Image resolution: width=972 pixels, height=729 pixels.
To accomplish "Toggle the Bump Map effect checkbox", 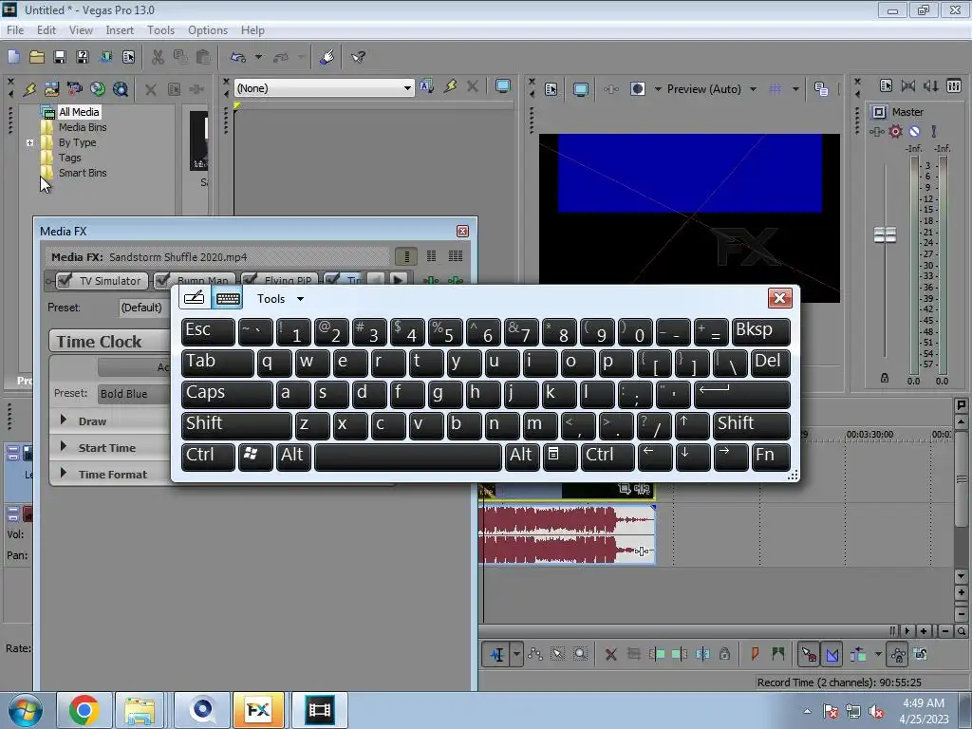I will coord(162,280).
